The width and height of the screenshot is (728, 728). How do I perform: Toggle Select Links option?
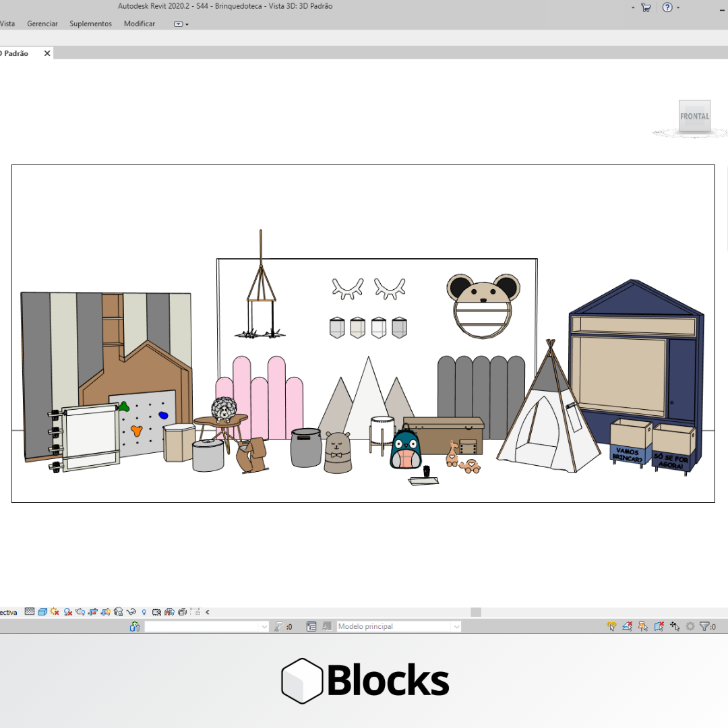click(x=611, y=626)
